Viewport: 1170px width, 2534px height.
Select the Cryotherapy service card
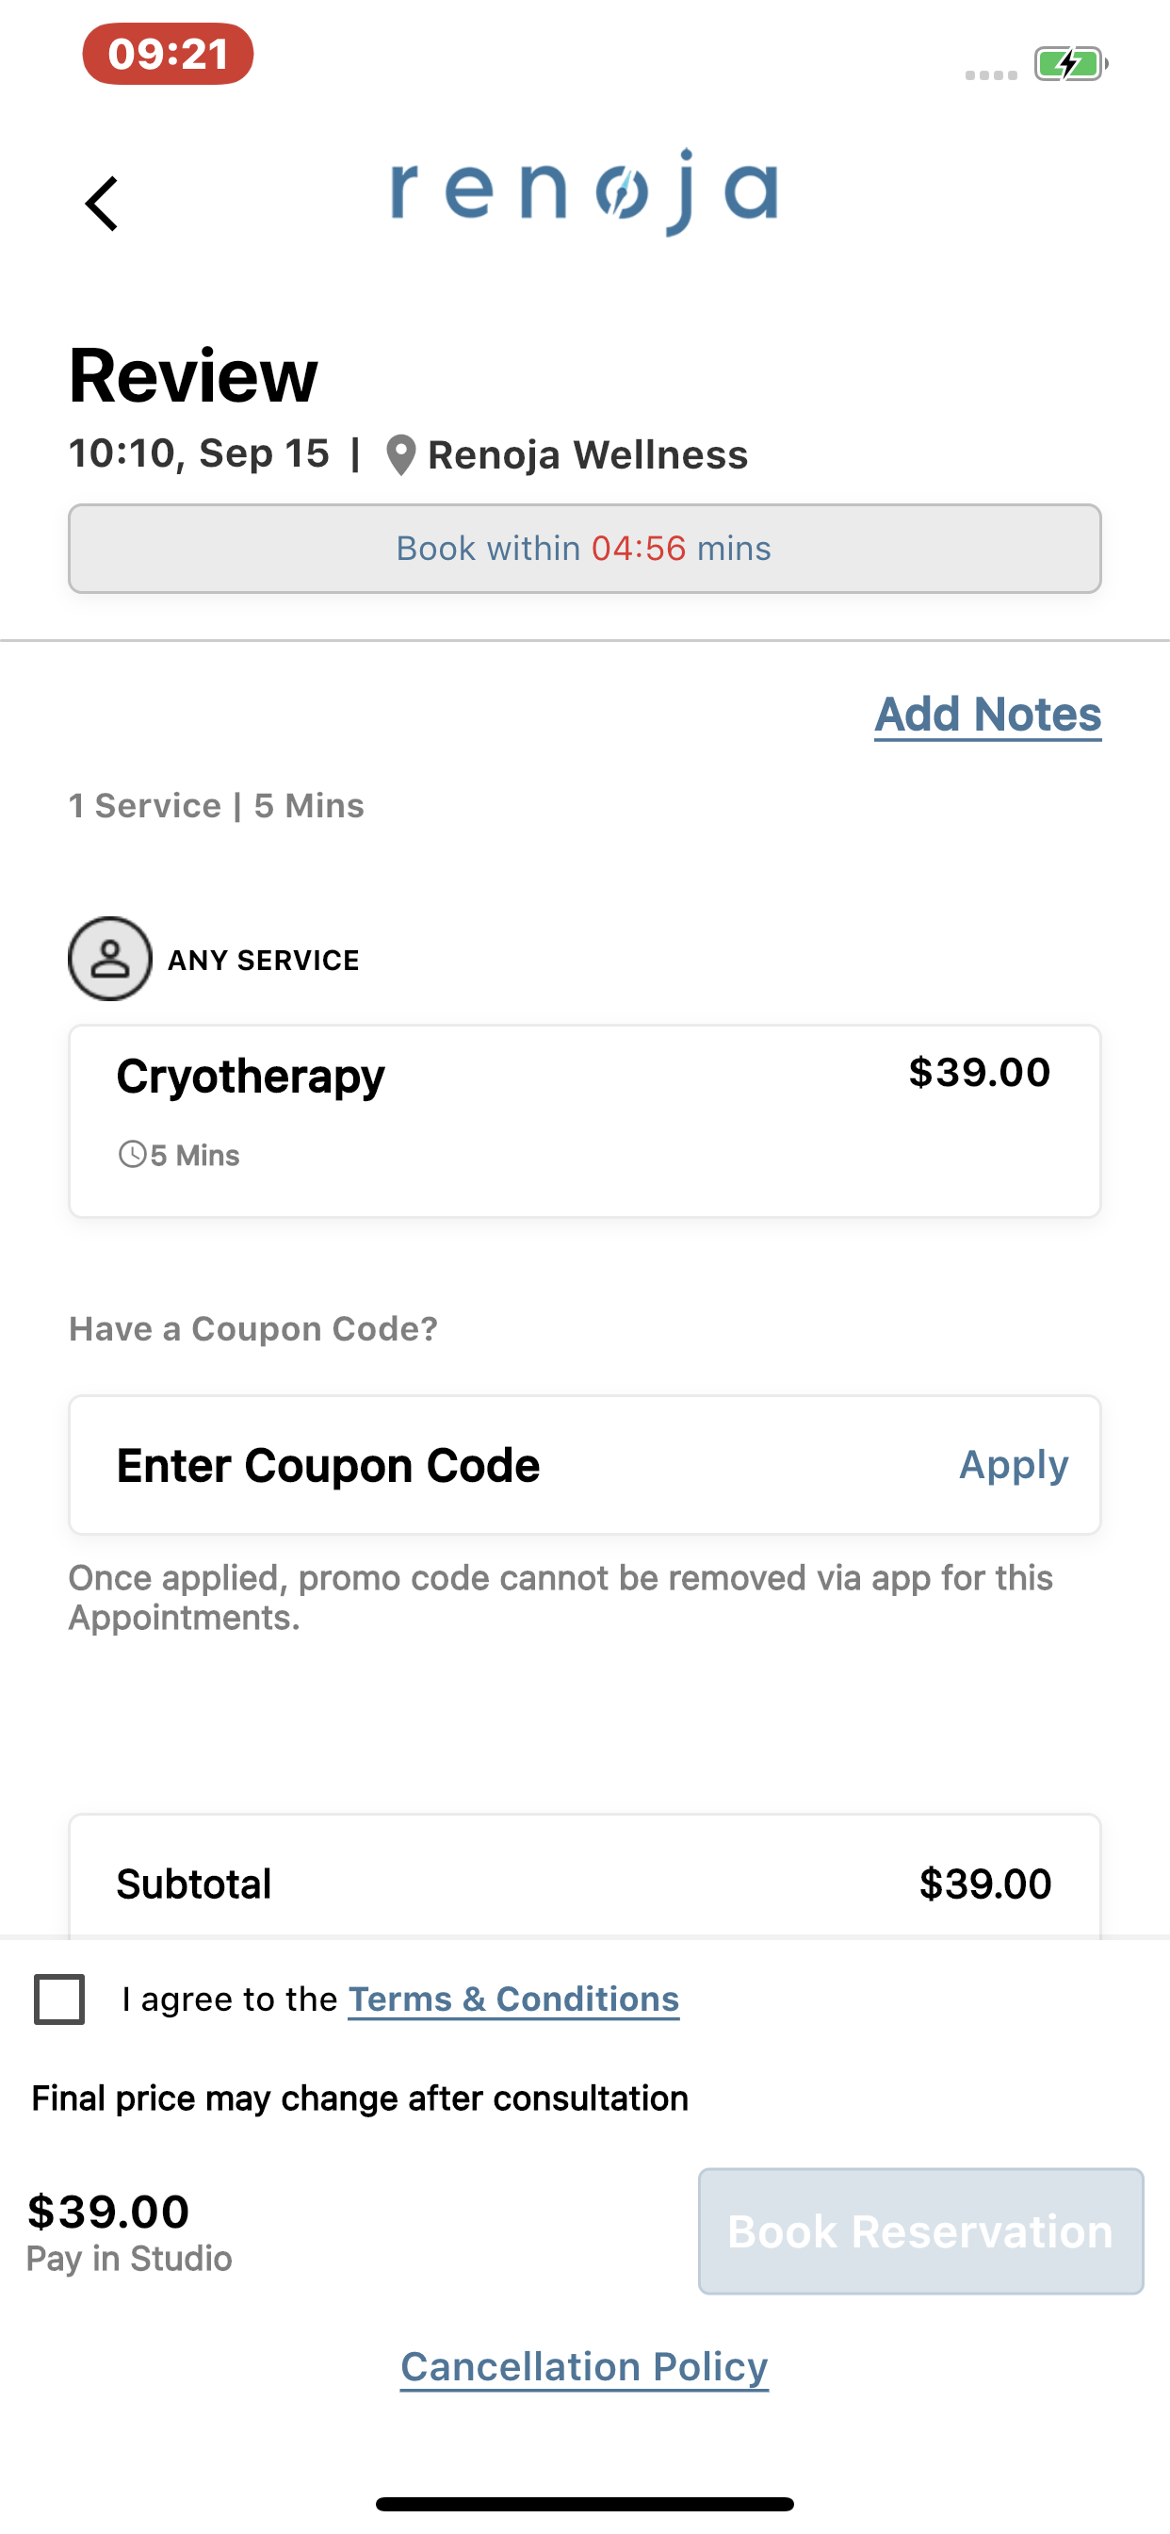[x=585, y=1122]
